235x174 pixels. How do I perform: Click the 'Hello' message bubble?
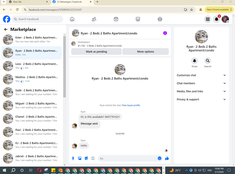pyautogui.click(x=84, y=145)
